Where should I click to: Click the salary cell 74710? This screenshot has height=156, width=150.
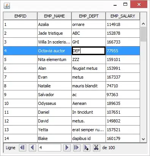point(123,86)
